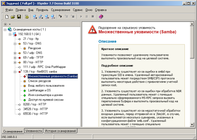The width and height of the screenshot is (197, 140).
Task: Click the globe icon of Сканируемые хосты
Action: pyautogui.click(x=10, y=29)
